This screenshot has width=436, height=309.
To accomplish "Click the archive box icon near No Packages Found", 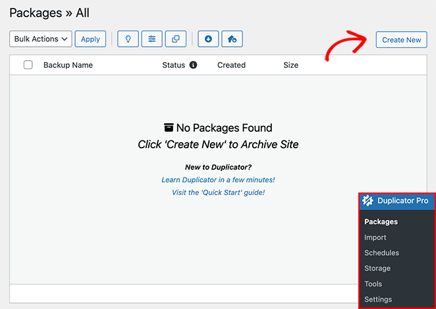I will 169,128.
